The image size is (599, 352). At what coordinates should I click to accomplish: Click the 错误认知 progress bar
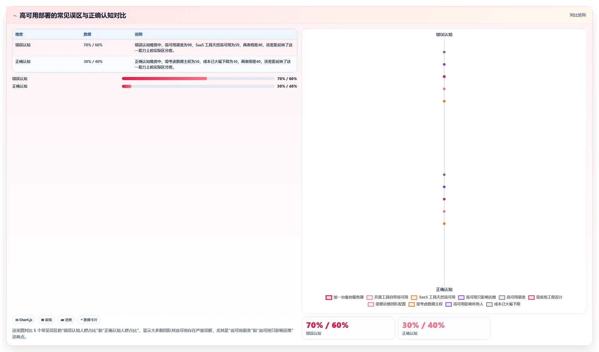pyautogui.click(x=198, y=79)
